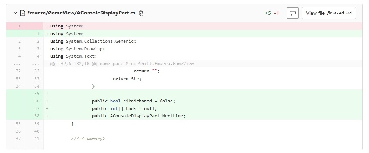Click the +5 additions count
This screenshot has height=153, width=369.
click(268, 13)
